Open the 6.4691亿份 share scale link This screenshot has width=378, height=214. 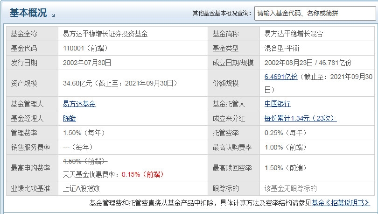tap(281, 77)
